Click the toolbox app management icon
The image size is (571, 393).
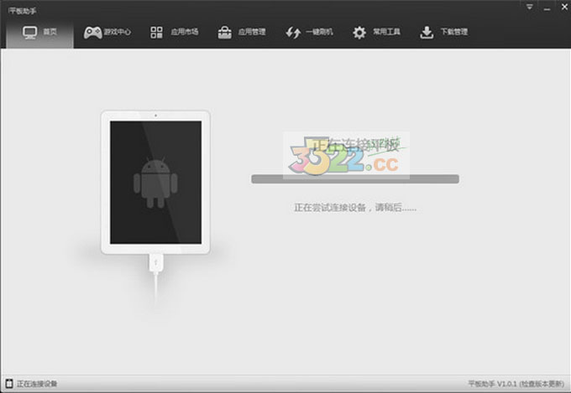tap(225, 33)
